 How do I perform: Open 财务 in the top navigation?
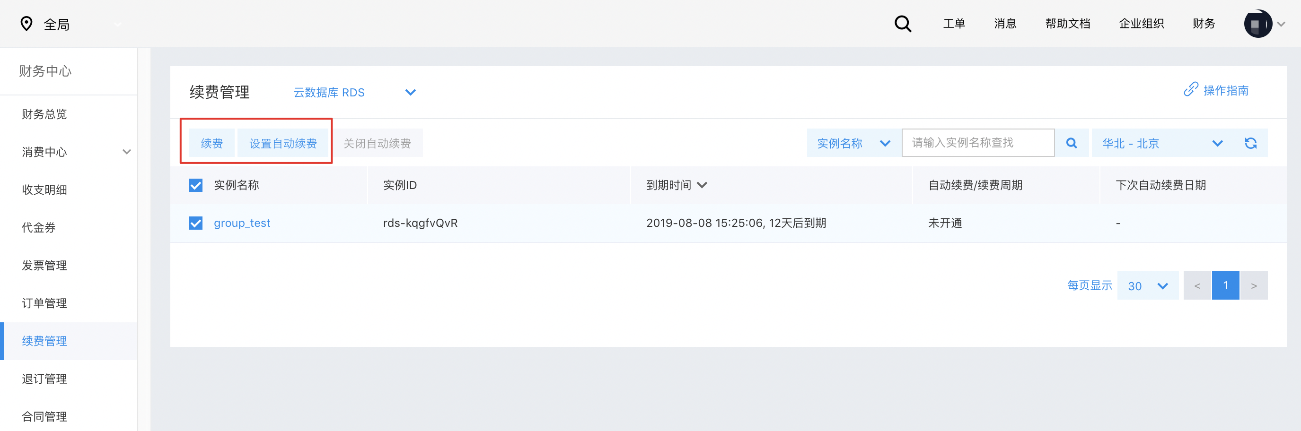[x=1204, y=24]
